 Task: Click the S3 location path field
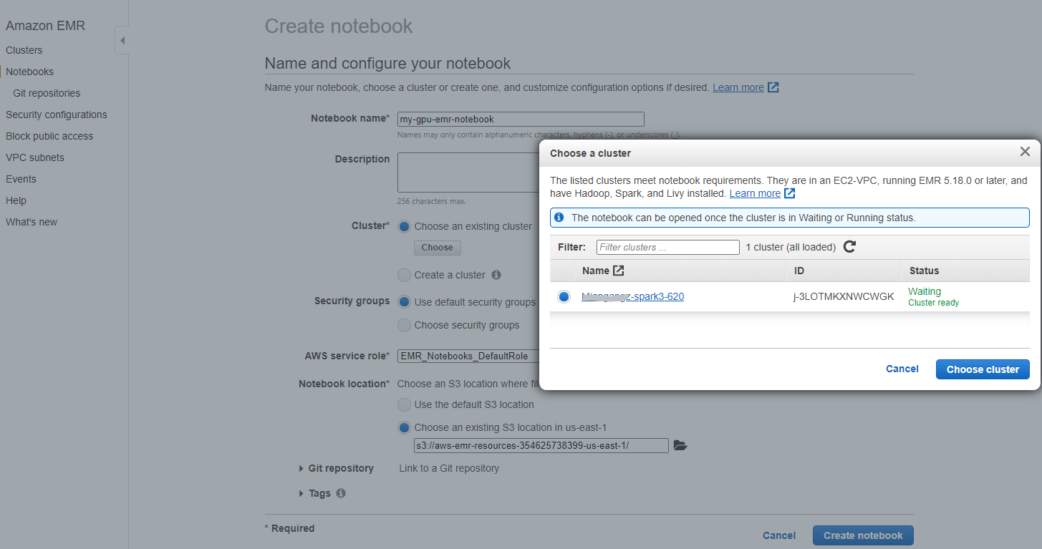click(541, 446)
